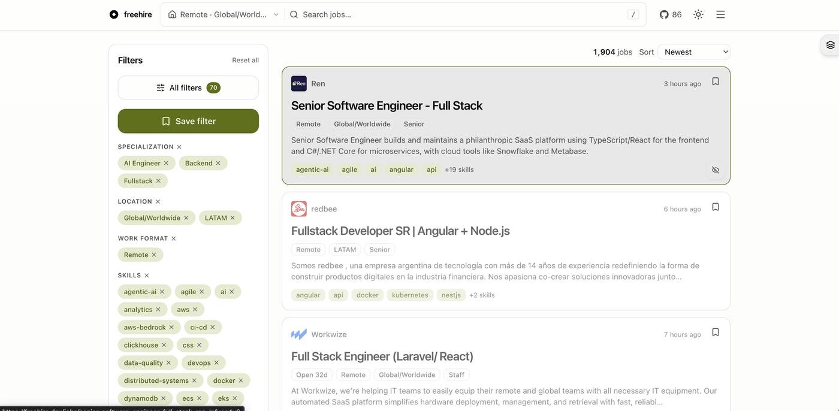The height and width of the screenshot is (411, 839).
Task: Open the GitHub stars icon showing 86
Action: pyautogui.click(x=671, y=14)
